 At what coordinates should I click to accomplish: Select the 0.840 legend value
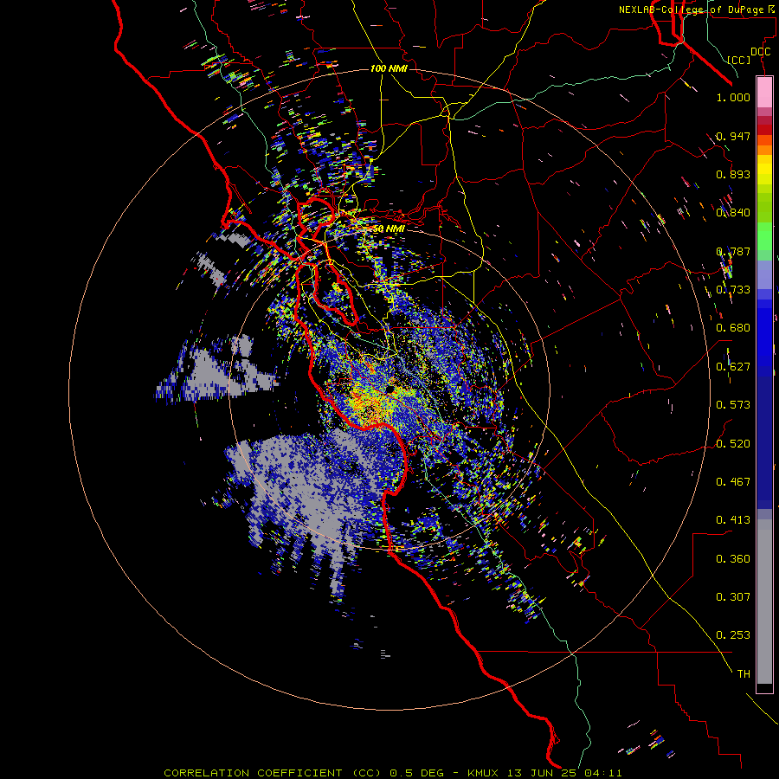[733, 213]
